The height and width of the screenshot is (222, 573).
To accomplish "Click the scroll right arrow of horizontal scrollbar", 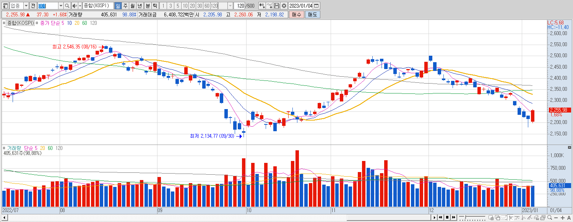I will [x=435, y=217].
